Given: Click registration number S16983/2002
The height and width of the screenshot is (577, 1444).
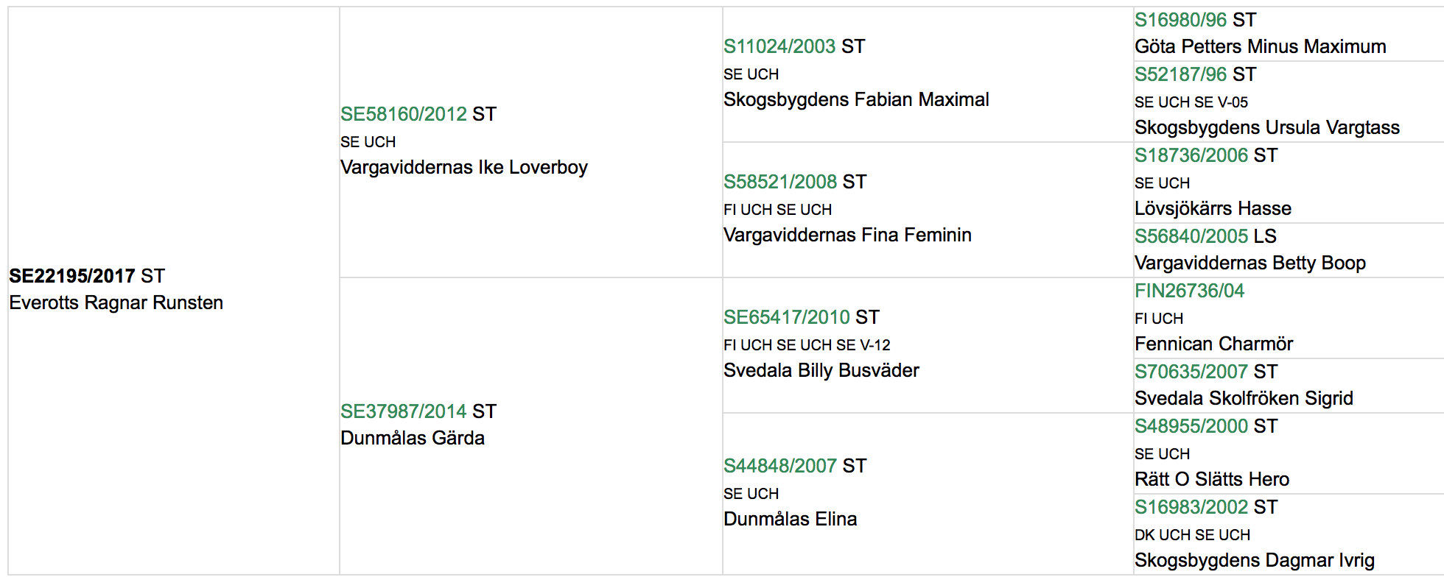Looking at the screenshot, I should point(1191,507).
